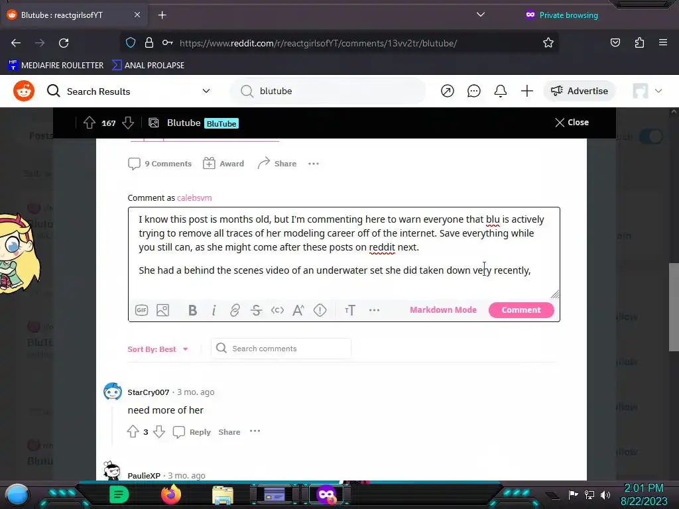This screenshot has width=679, height=509.
Task: Close the post overlay
Action: click(572, 123)
